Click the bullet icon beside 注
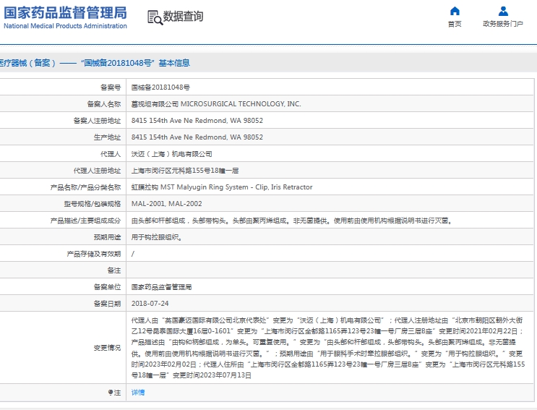 111,392
